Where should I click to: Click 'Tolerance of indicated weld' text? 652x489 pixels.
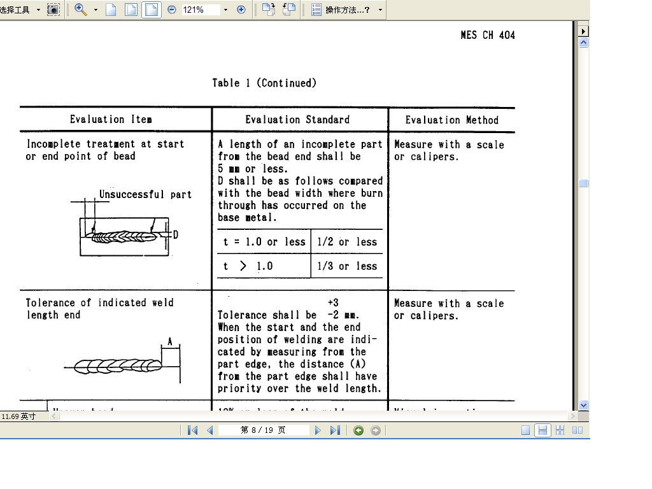click(100, 302)
